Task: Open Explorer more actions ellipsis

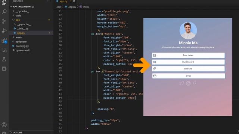Action: pyautogui.click(x=49, y=1)
